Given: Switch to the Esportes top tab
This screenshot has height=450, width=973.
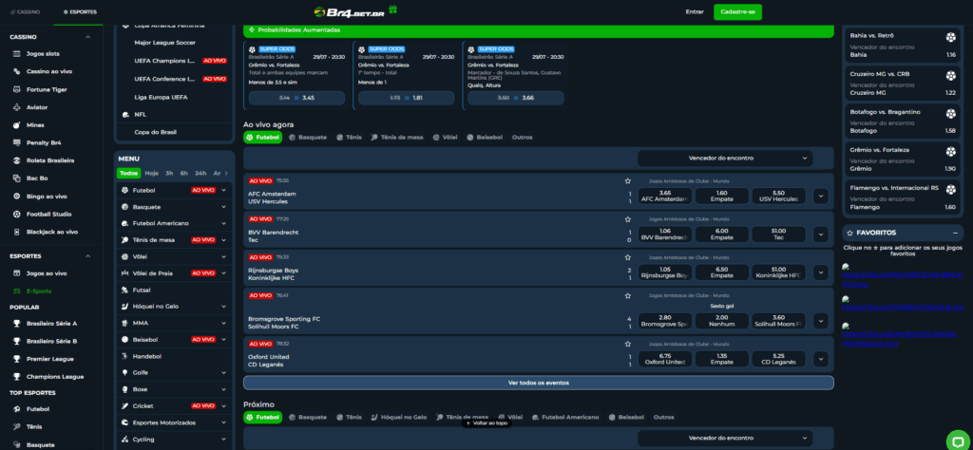Looking at the screenshot, I should click(x=78, y=11).
